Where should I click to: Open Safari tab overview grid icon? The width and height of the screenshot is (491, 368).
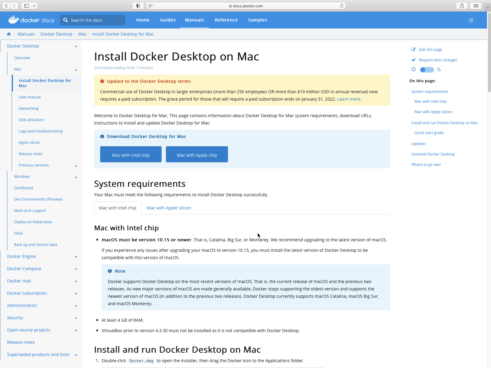pos(476,6)
